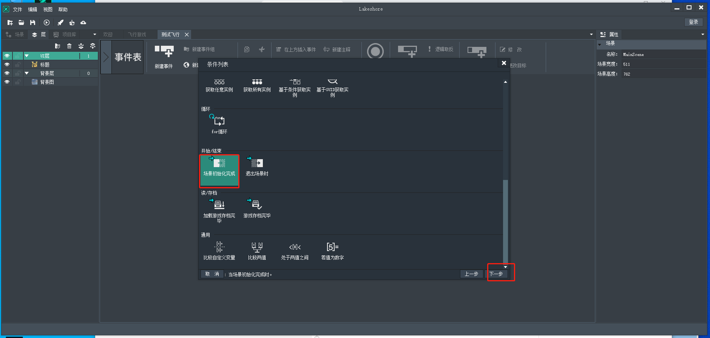Toggle the lock of 标题 item
Screen dimensions: 710x338
(x=18, y=65)
